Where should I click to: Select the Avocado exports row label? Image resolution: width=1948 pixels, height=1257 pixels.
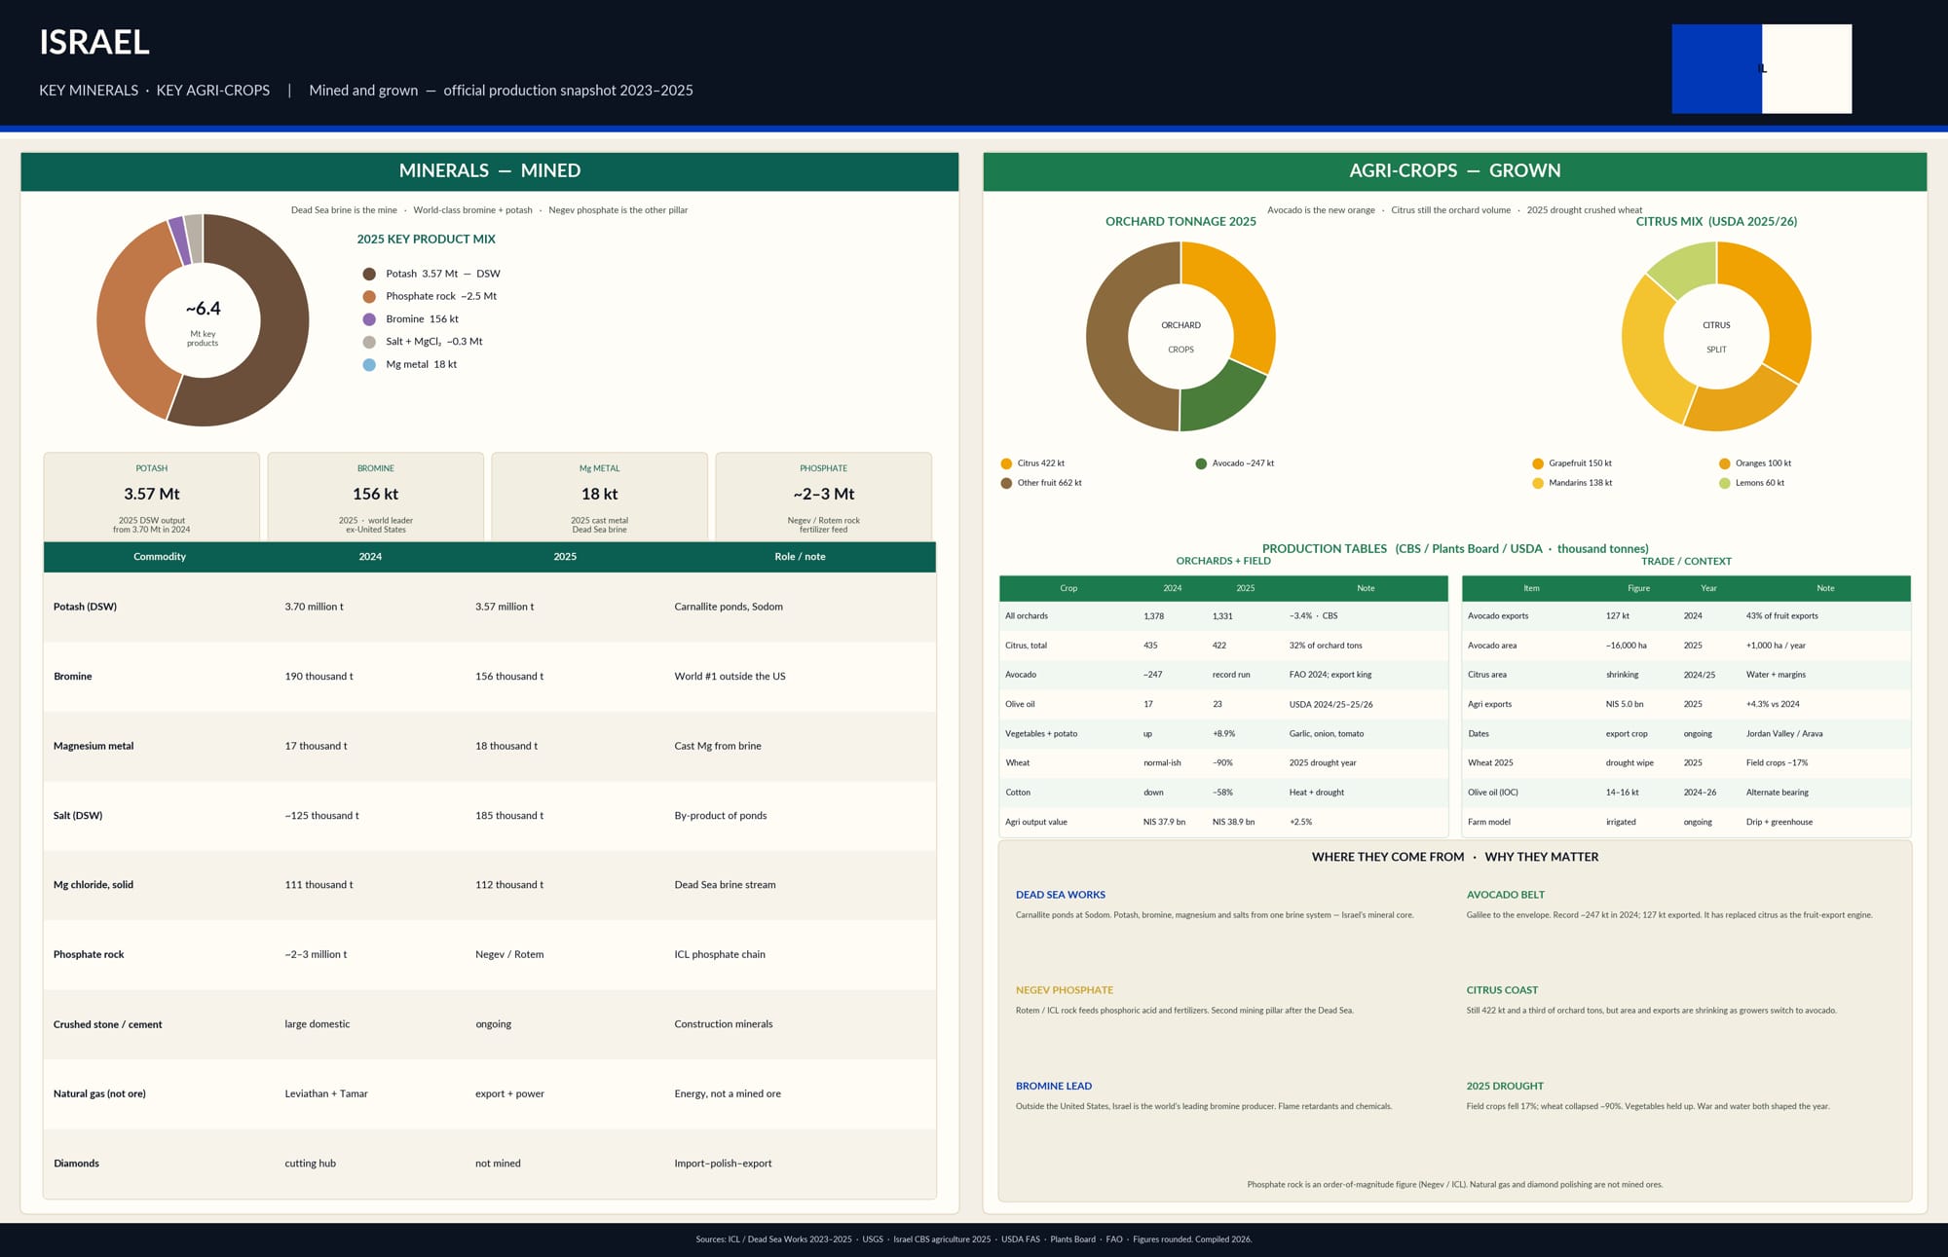coord(1498,616)
